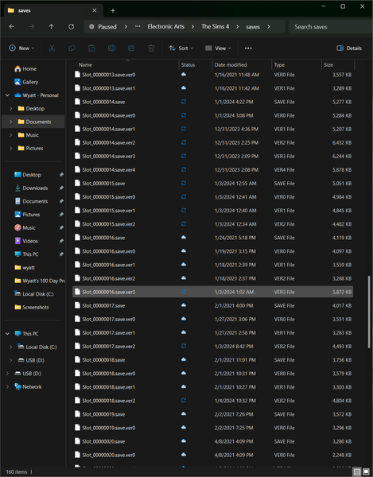Open Home in navigation pane

[25, 68]
